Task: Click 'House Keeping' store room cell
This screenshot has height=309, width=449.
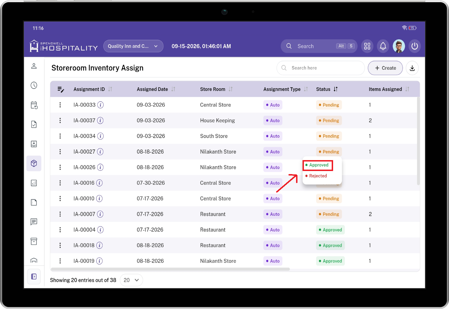Action: [217, 121]
